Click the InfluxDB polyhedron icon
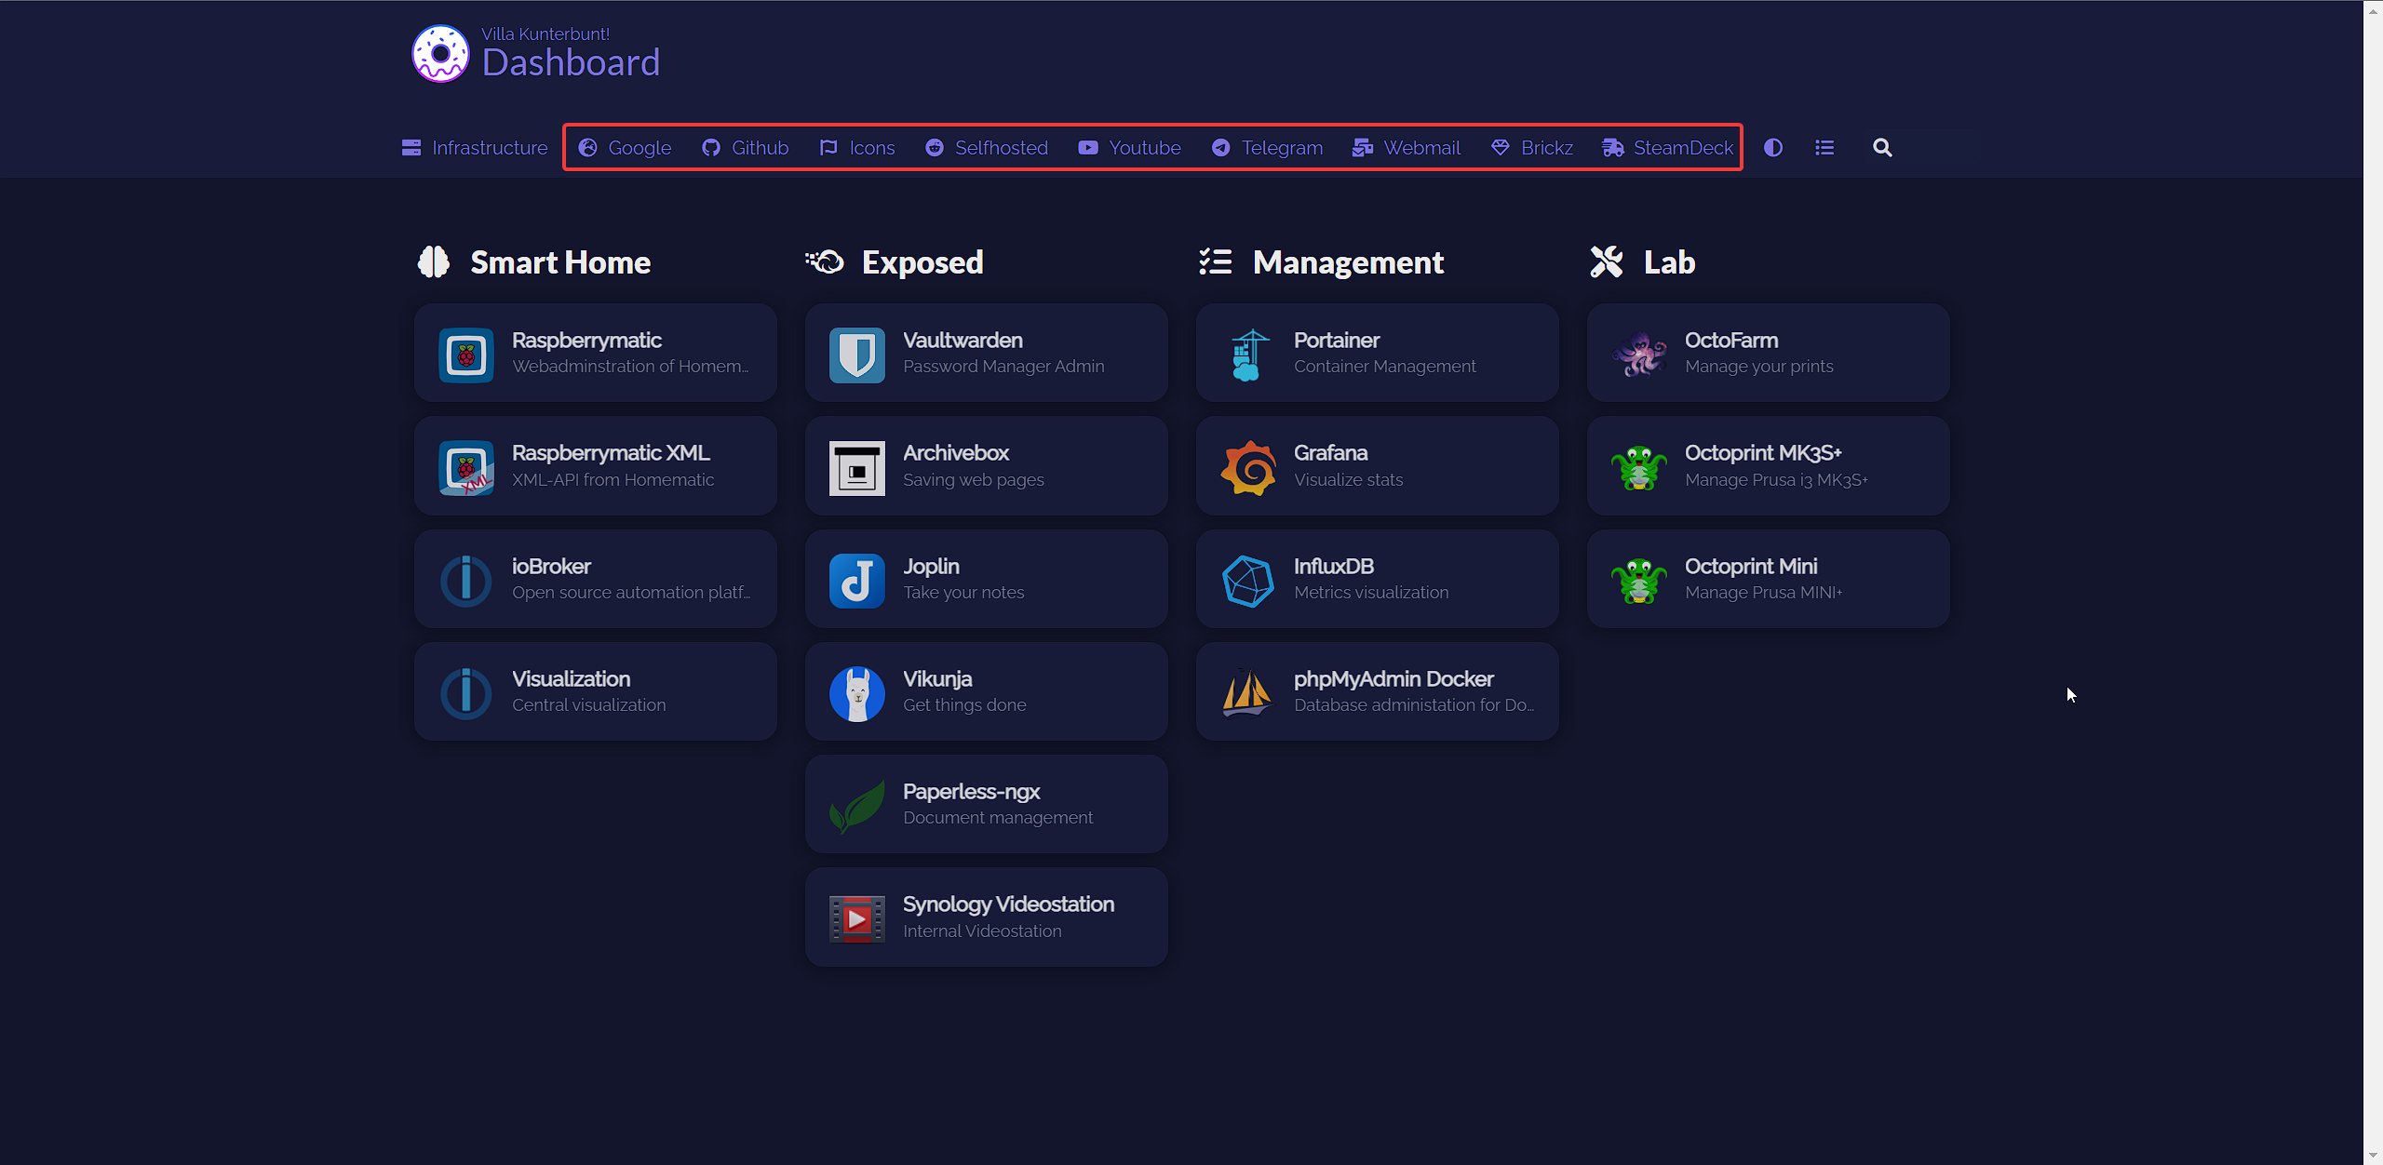 (1247, 581)
